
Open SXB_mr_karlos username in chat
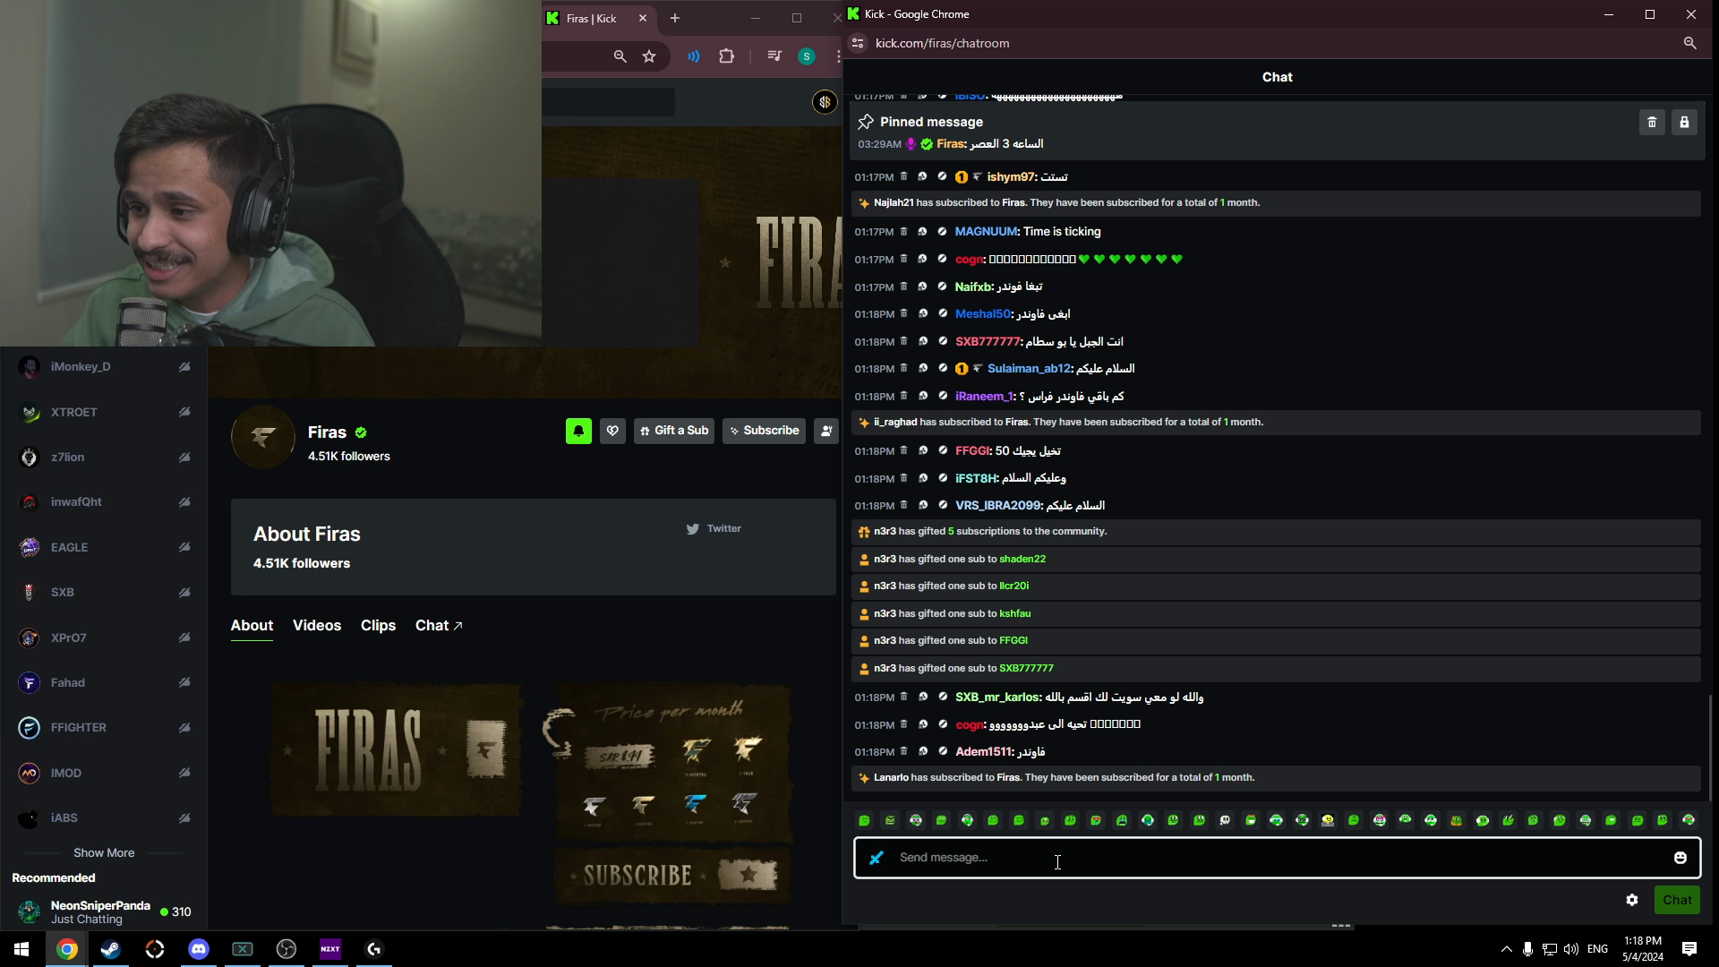point(996,697)
